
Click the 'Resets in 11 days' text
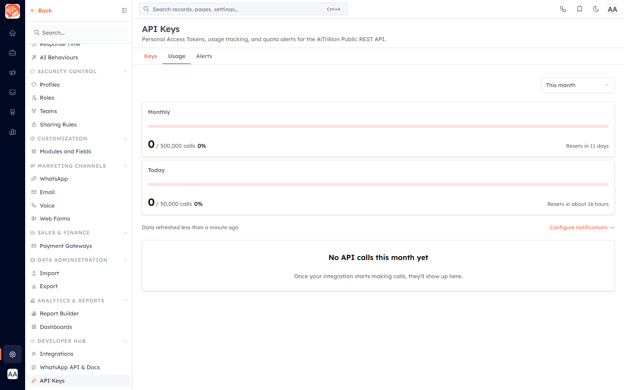pyautogui.click(x=587, y=146)
